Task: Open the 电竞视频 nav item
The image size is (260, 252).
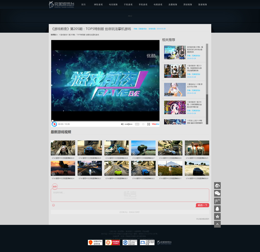Action: pyautogui.click(x=113, y=5)
